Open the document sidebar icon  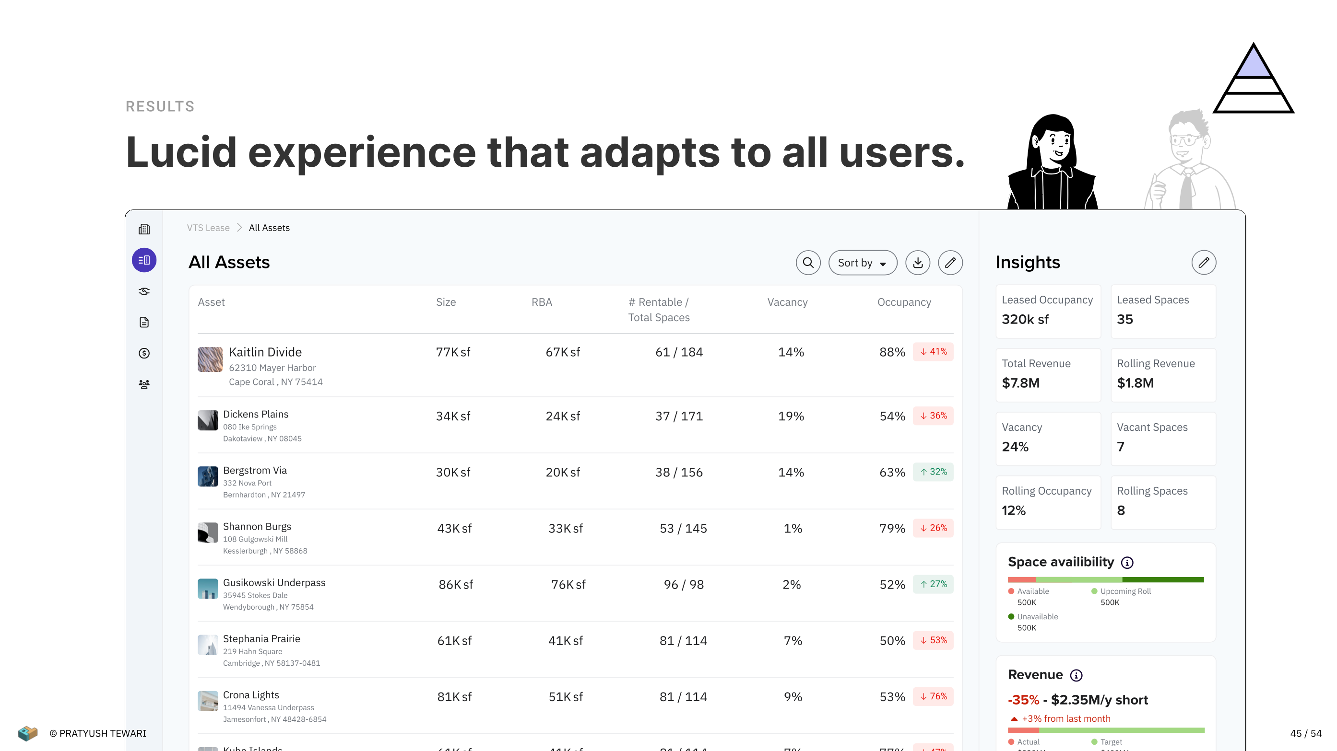click(144, 323)
